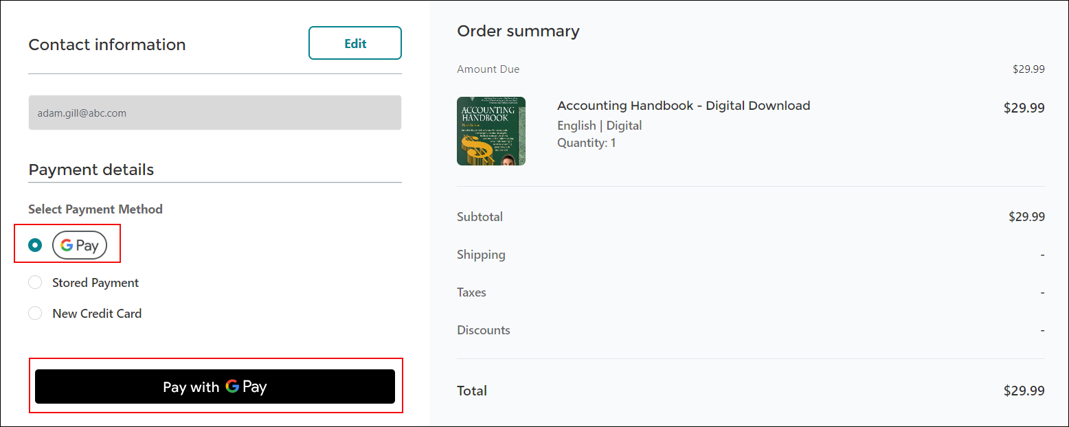Click the Accounting Handbook - Digital Download title
1069x427 pixels.
[683, 106]
